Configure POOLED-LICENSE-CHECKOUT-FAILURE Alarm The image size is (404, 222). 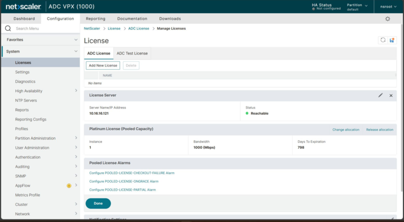pyautogui.click(x=132, y=173)
